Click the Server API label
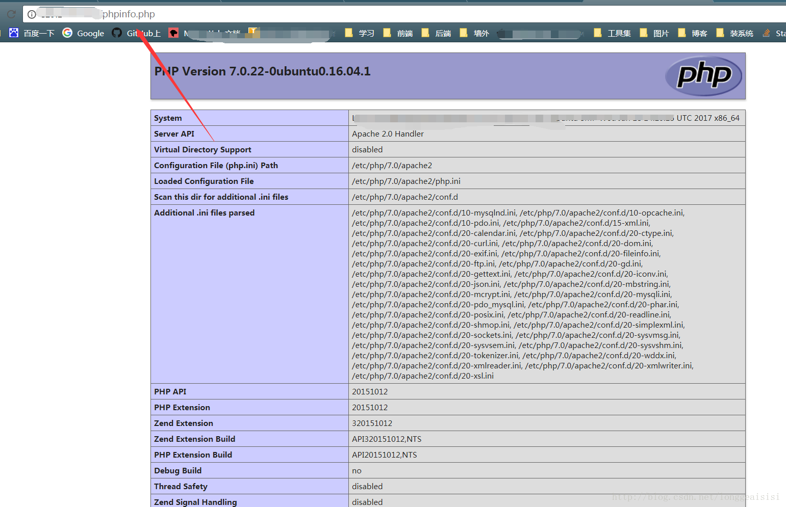The height and width of the screenshot is (507, 786). 174,134
